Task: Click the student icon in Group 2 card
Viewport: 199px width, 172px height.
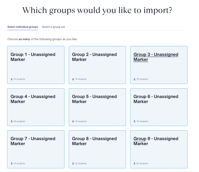Action: (73, 79)
